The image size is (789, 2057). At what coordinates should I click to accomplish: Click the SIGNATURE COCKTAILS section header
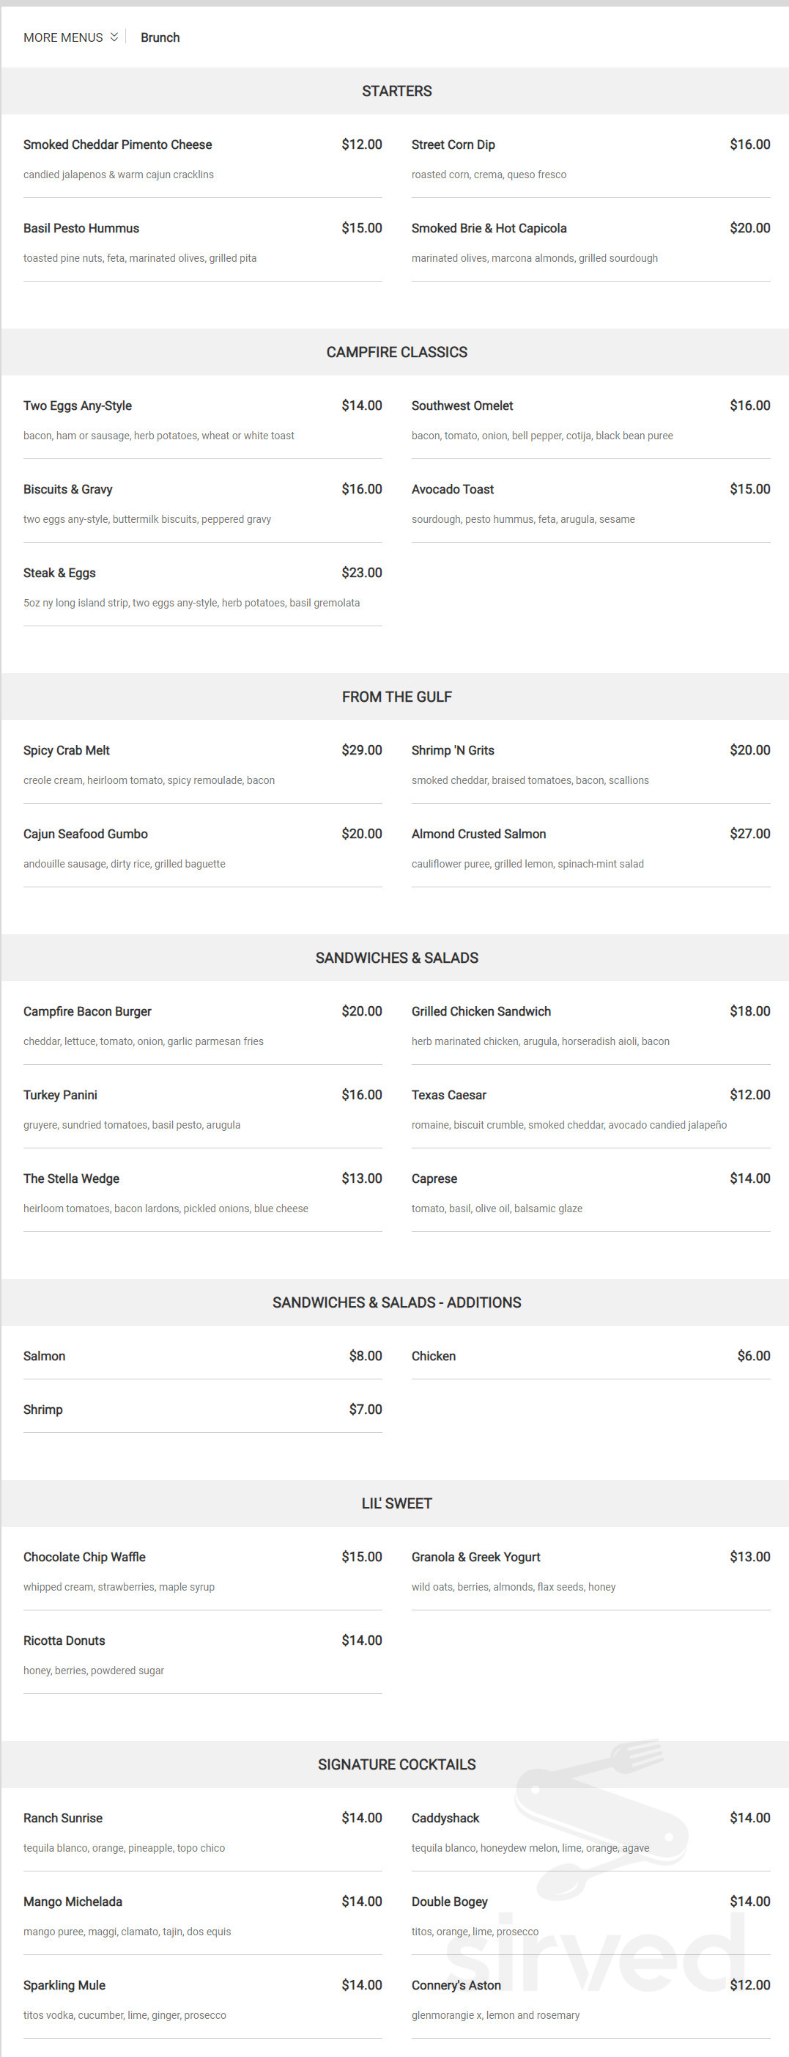point(396,1764)
